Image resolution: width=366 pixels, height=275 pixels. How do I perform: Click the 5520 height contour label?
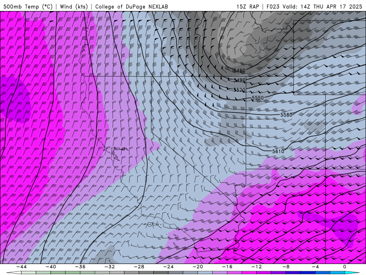point(239,90)
